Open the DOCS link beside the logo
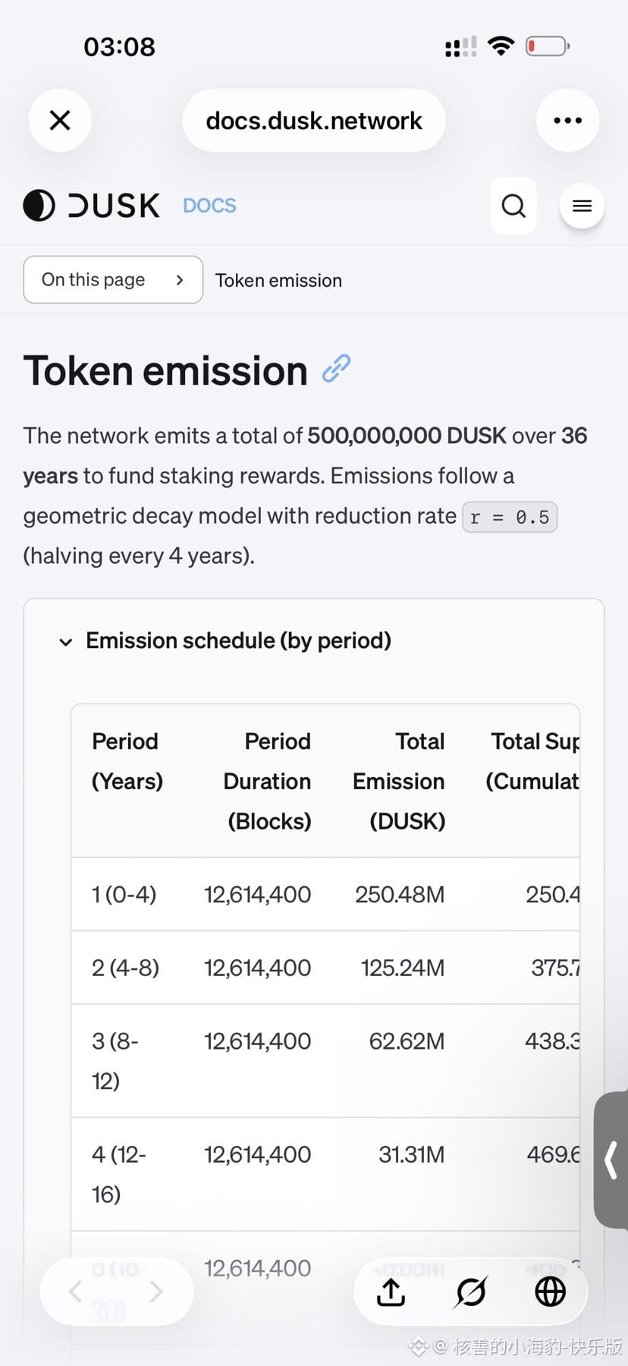Screen dimensions: 628x1366 (209, 206)
